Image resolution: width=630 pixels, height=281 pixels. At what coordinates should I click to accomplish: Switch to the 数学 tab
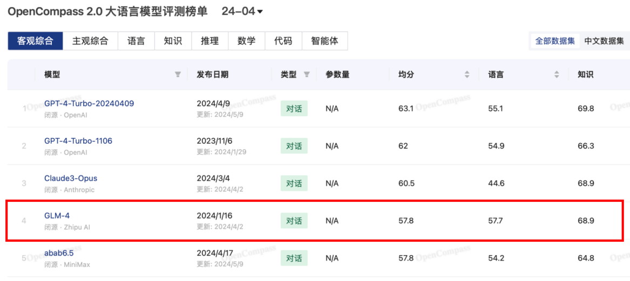pyautogui.click(x=247, y=41)
